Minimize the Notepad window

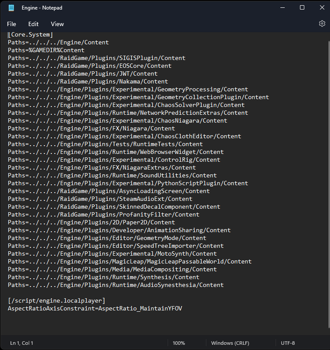(283, 7)
